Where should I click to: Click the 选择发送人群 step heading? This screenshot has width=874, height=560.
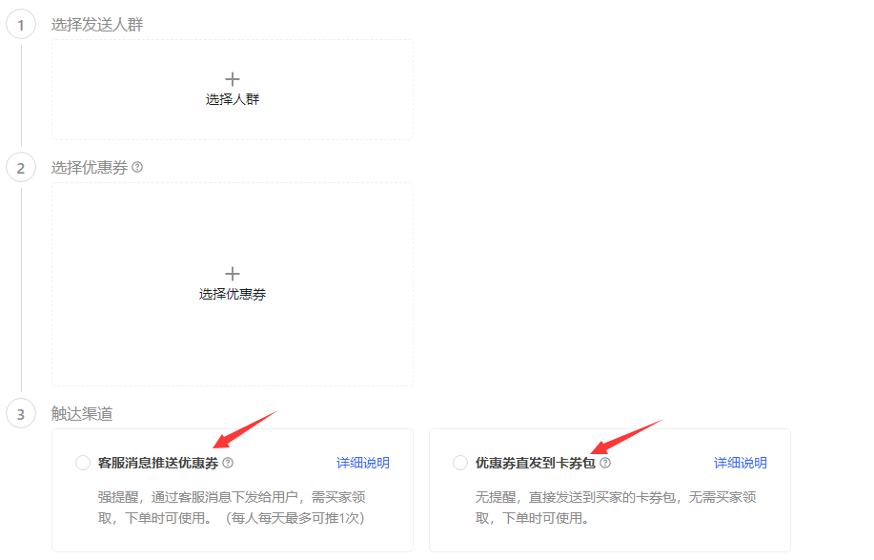pyautogui.click(x=97, y=25)
